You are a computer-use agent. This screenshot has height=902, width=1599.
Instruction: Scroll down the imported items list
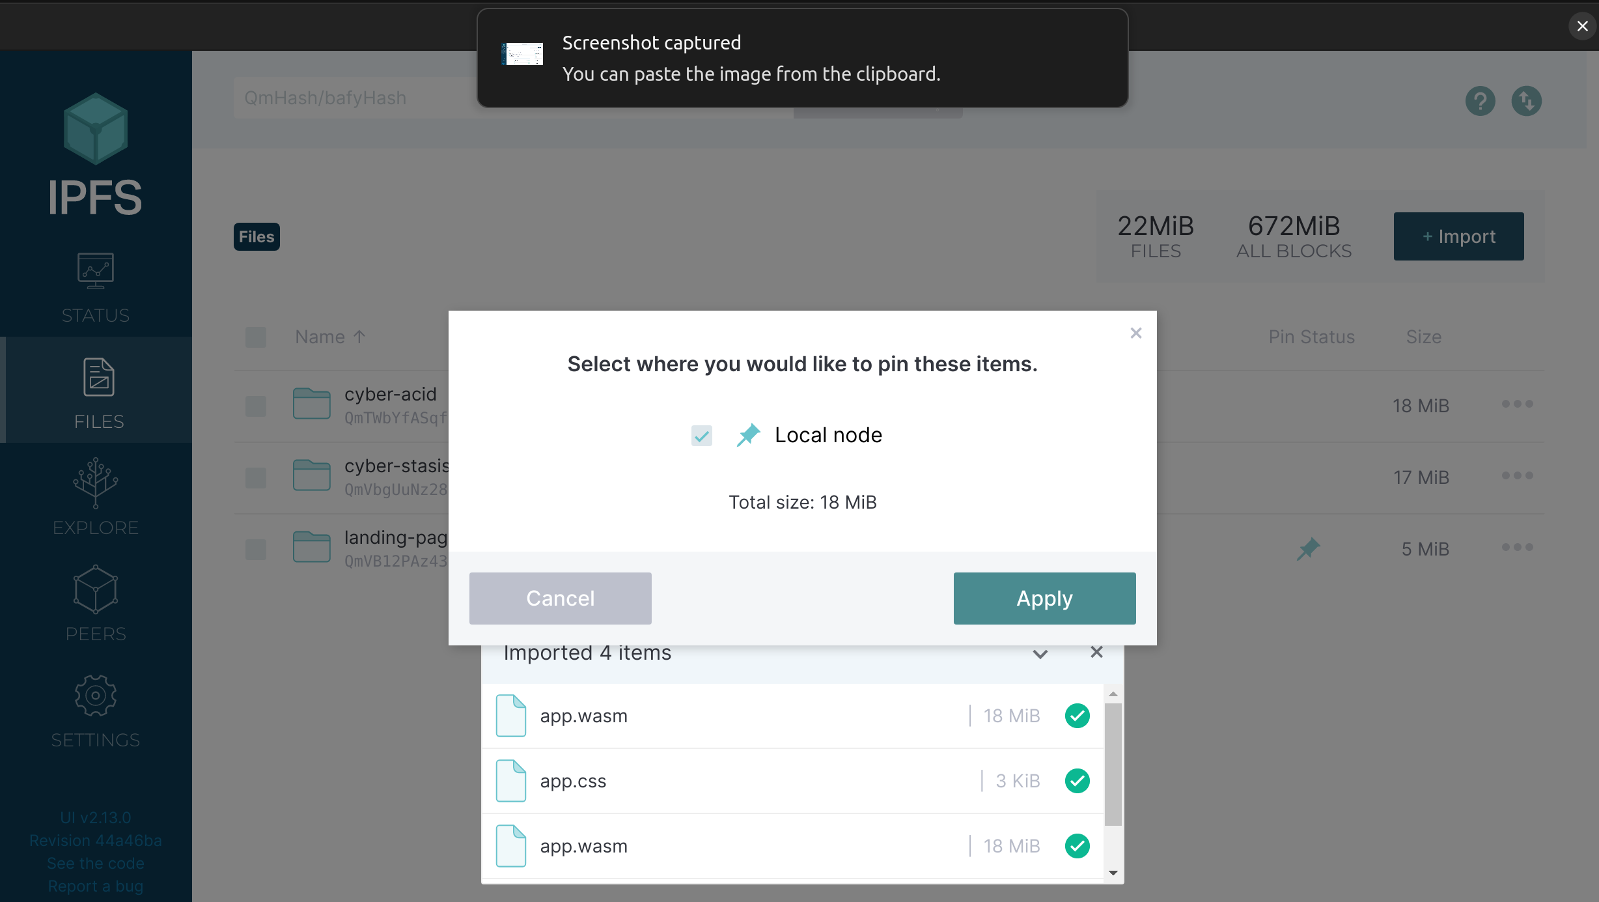coord(1113,873)
